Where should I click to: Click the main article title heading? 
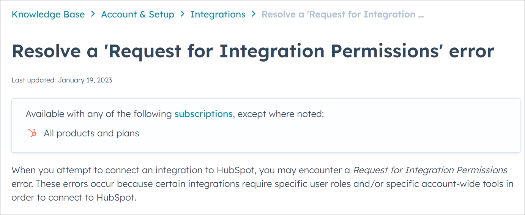[253, 51]
